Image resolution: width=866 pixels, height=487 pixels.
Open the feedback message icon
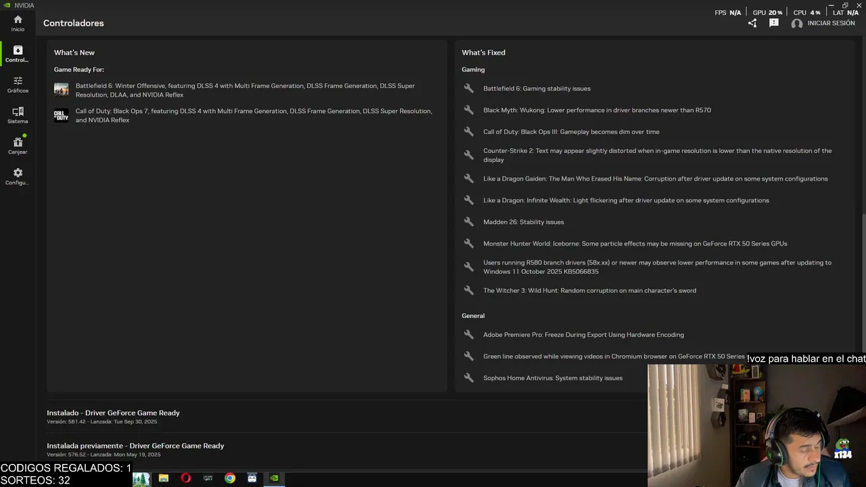point(774,23)
